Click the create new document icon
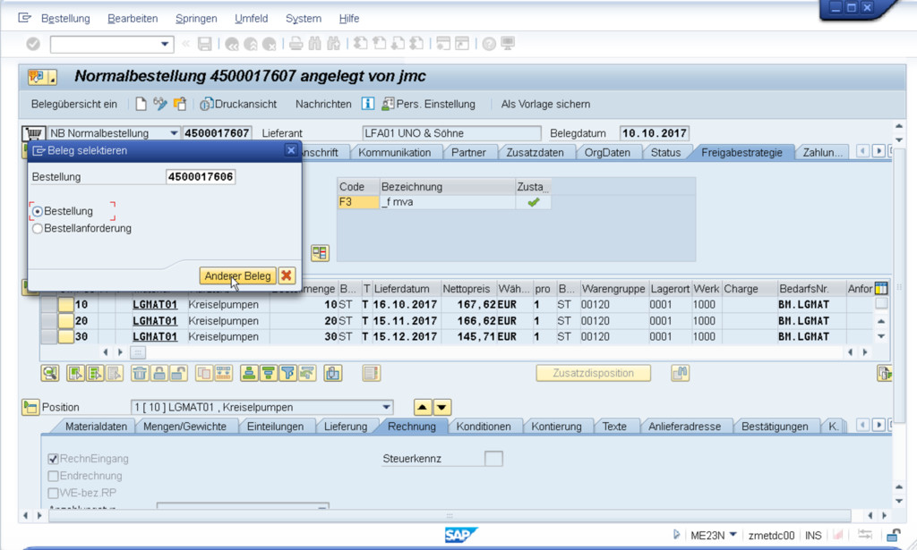 pyautogui.click(x=141, y=104)
